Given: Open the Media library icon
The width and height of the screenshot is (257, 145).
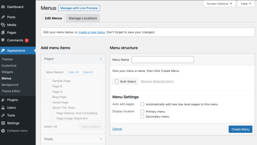Looking at the screenshot, I should [x=4, y=25].
